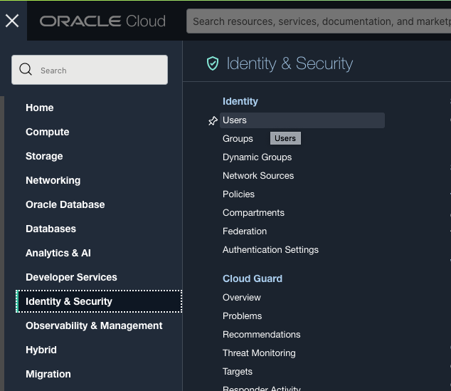Open the Home menu item

pyautogui.click(x=40, y=108)
